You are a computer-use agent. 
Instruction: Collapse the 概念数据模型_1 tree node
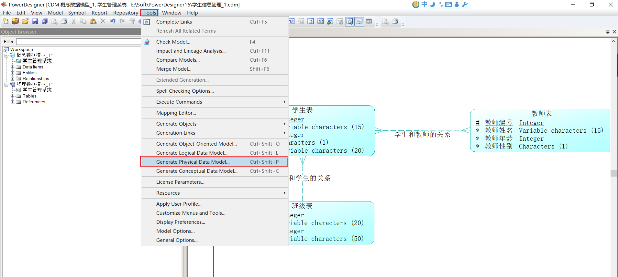coord(6,55)
